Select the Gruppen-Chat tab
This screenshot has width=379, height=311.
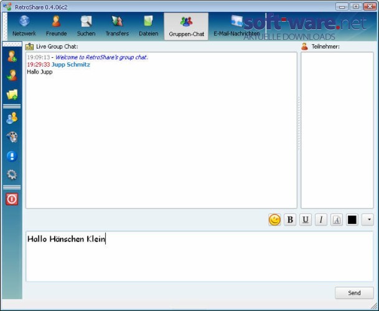pyautogui.click(x=186, y=26)
